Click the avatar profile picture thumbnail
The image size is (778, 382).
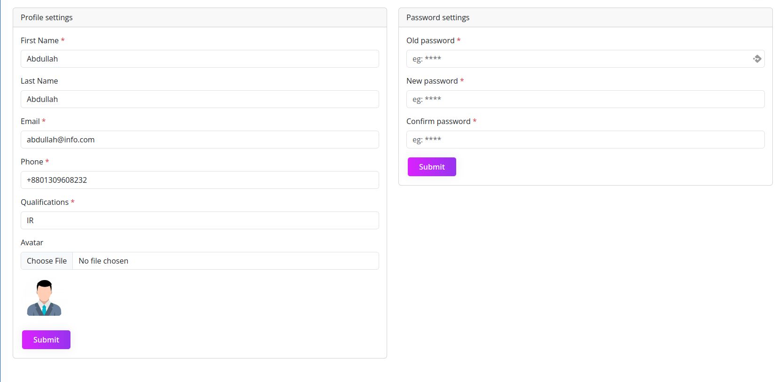tap(44, 298)
